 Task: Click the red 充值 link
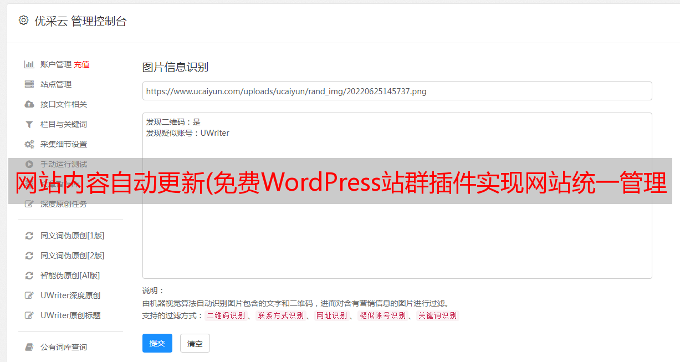pos(81,64)
